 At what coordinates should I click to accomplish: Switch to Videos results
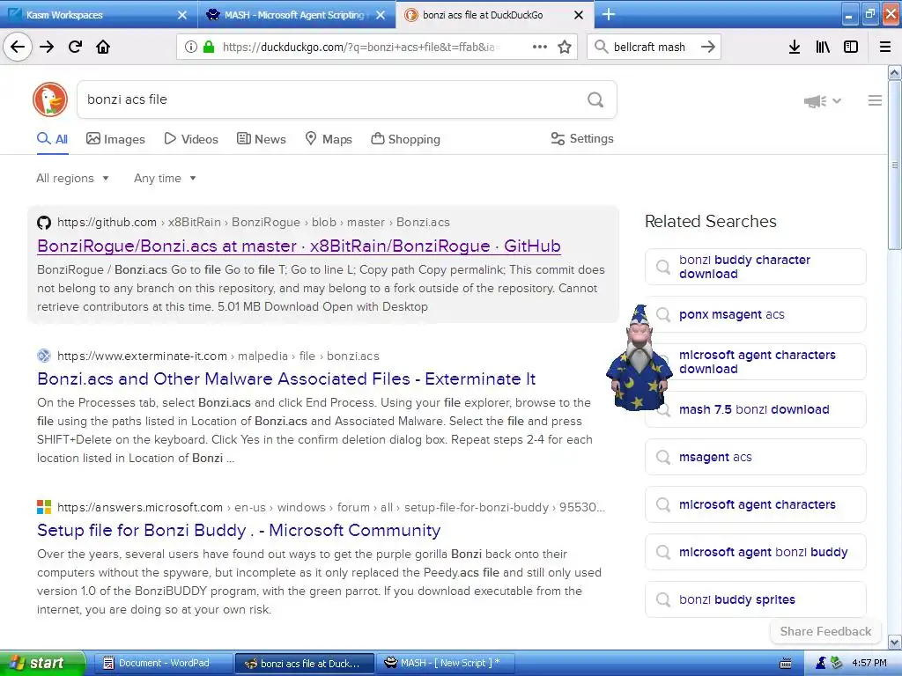[191, 139]
